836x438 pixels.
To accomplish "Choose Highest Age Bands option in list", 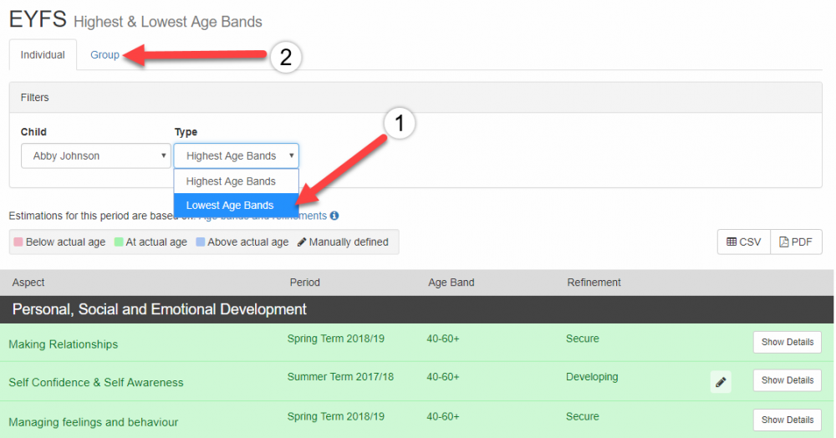I will coord(231,181).
